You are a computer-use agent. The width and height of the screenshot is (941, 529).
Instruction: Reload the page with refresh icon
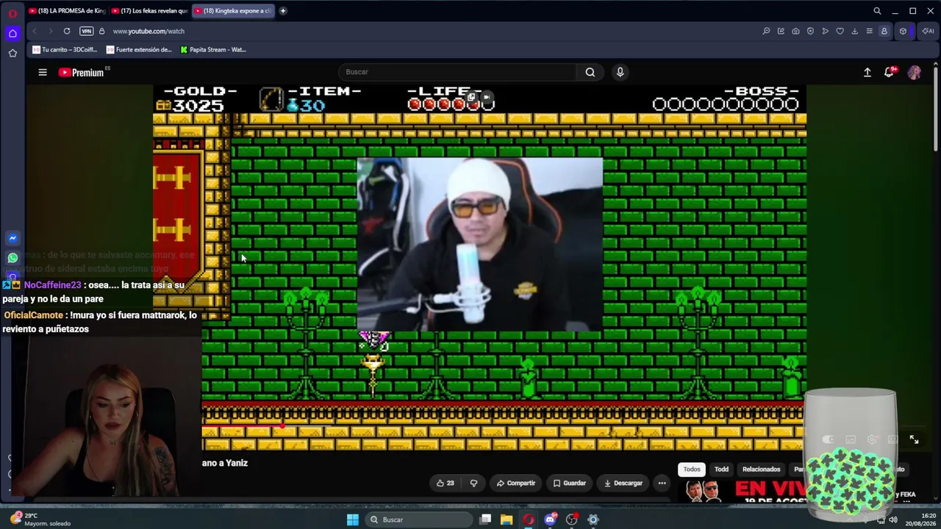[x=67, y=31]
